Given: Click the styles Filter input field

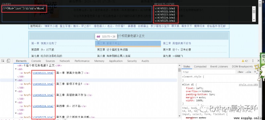Looking at the screenshot, I should 209,72.
